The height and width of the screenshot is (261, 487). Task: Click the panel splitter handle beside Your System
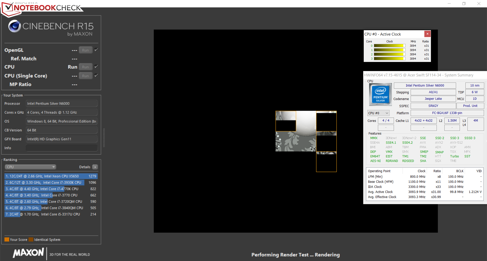[x=104, y=138]
